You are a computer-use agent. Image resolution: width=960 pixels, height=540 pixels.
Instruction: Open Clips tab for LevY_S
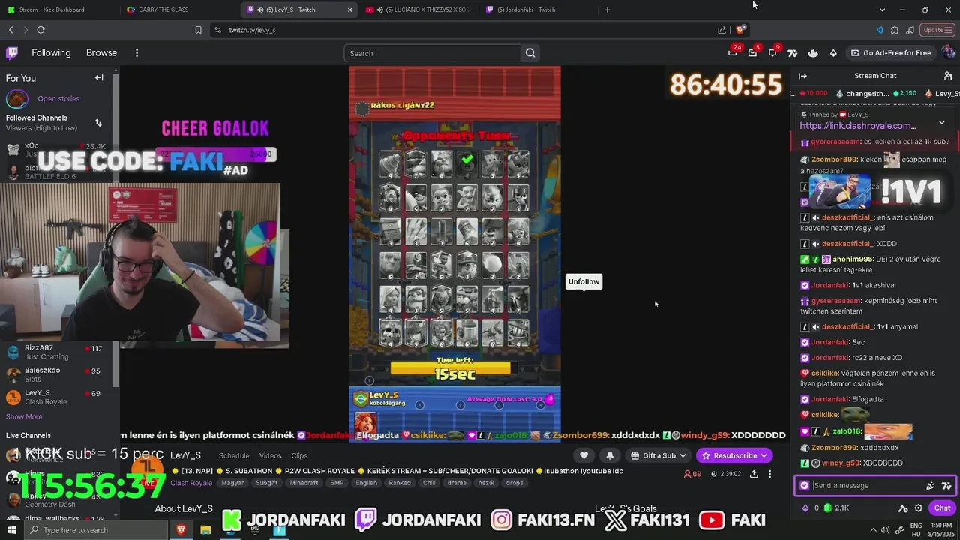(x=299, y=455)
